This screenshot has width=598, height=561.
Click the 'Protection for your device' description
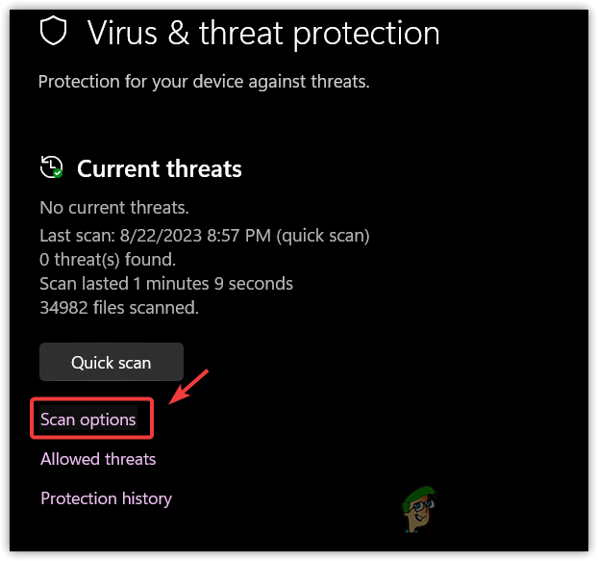[x=204, y=82]
